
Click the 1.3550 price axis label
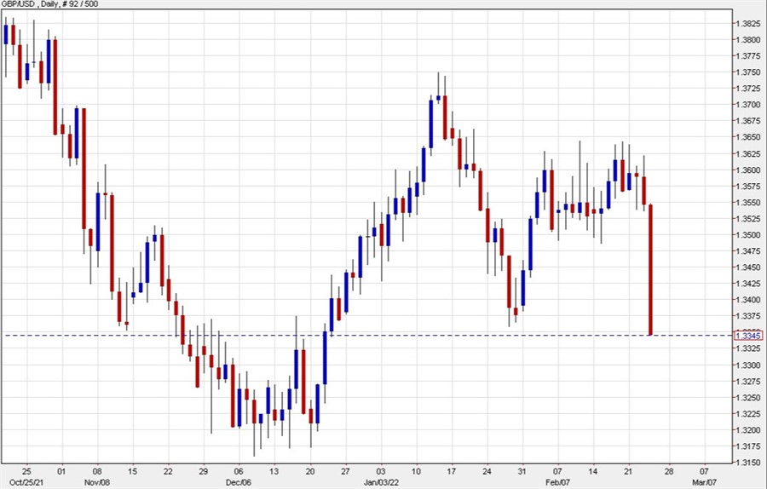coord(748,203)
